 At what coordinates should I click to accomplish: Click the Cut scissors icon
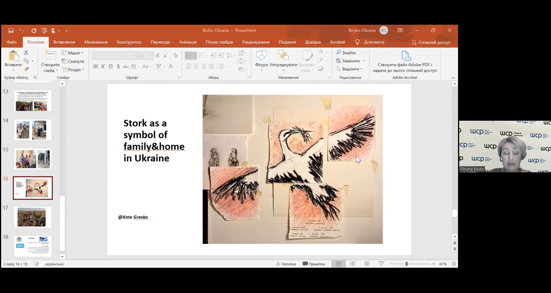tap(26, 53)
